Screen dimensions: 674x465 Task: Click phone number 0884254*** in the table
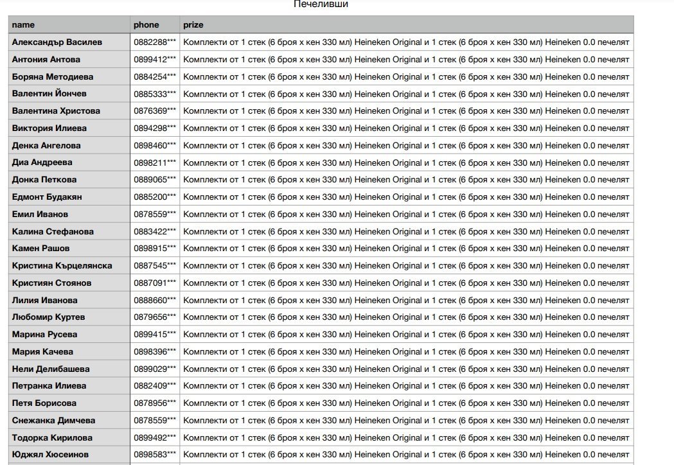pyautogui.click(x=155, y=77)
